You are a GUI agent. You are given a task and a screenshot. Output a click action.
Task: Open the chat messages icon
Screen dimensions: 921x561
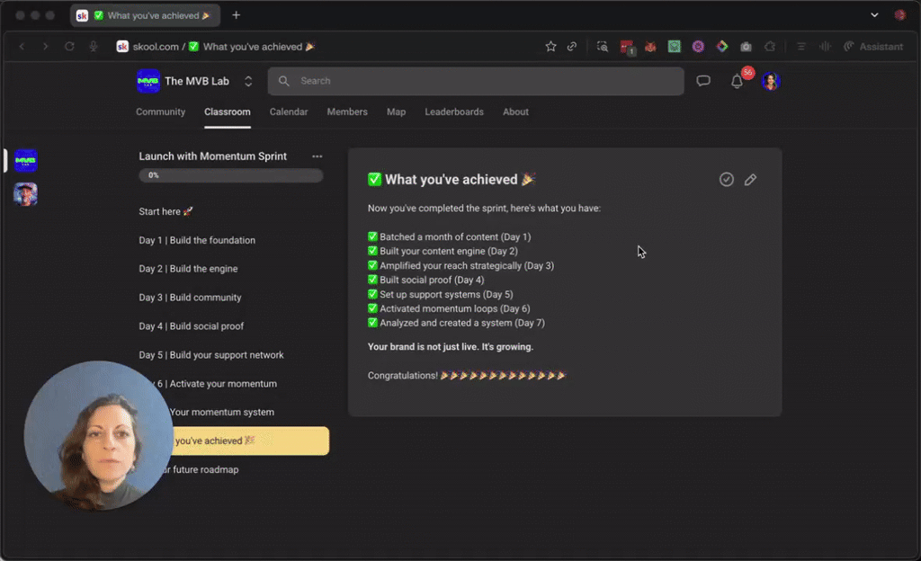(703, 81)
